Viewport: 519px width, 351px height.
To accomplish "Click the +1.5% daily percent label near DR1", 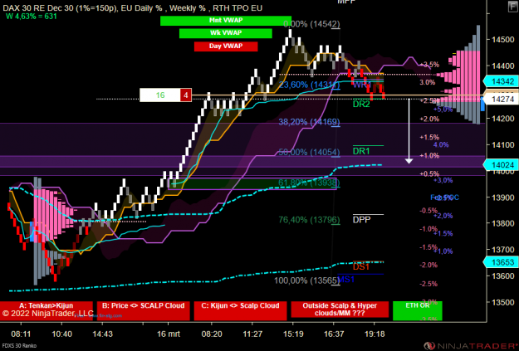I will click(x=429, y=137).
